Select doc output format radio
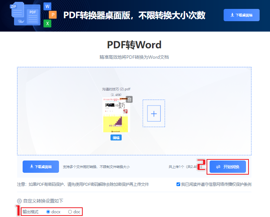 click(70, 212)
